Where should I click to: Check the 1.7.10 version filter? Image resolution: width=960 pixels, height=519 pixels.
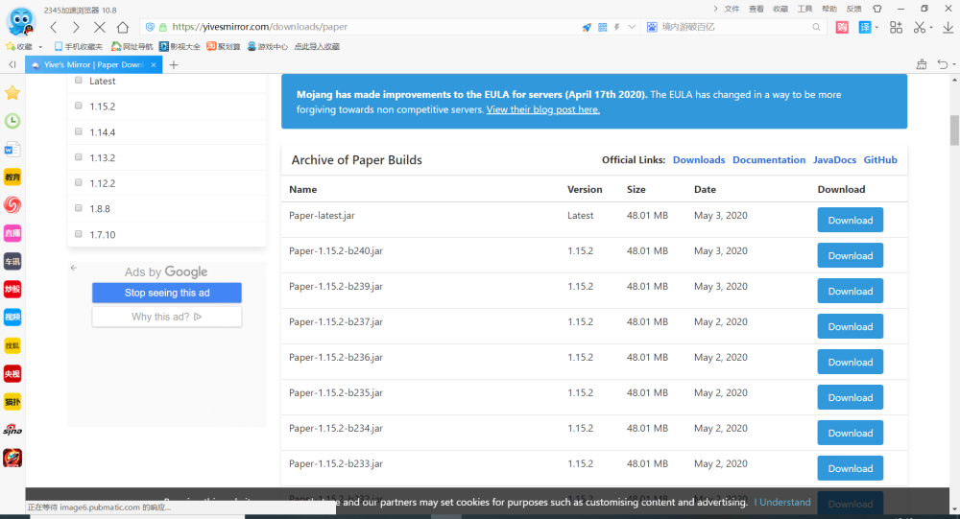pos(79,234)
